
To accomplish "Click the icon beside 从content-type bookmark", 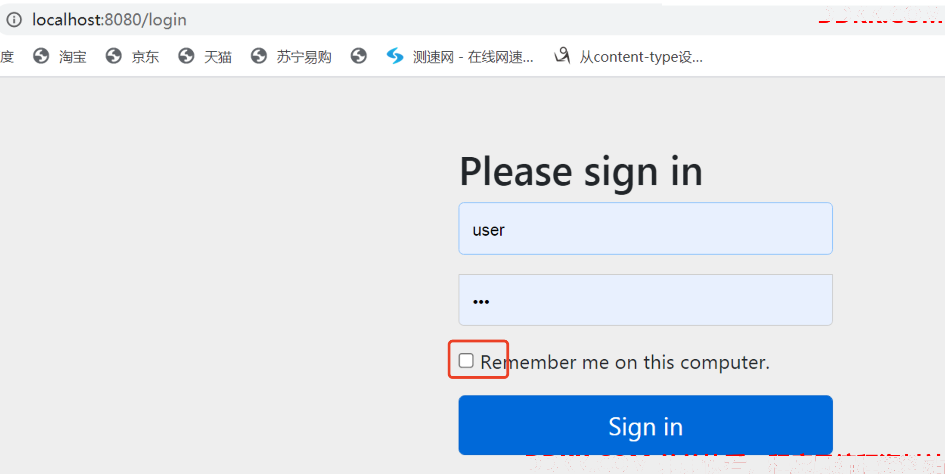I will tap(562, 56).
